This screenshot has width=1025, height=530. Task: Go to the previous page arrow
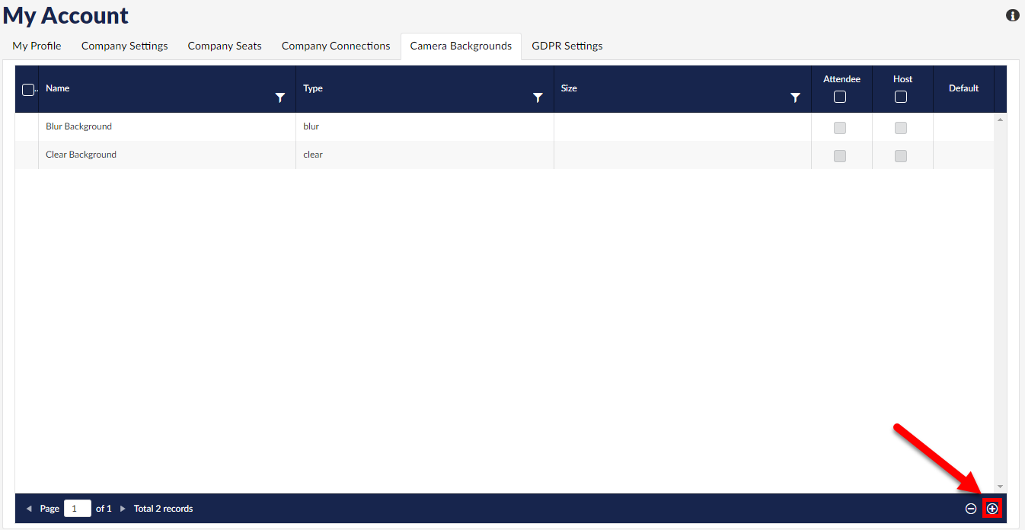29,509
